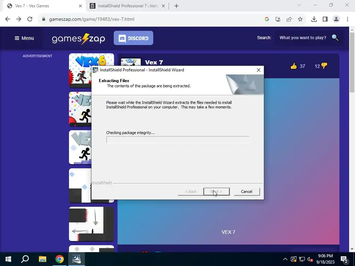The height and width of the screenshot is (266, 355).
Task: Toggle the Chrome side panel icon
Action: (x=325, y=19)
